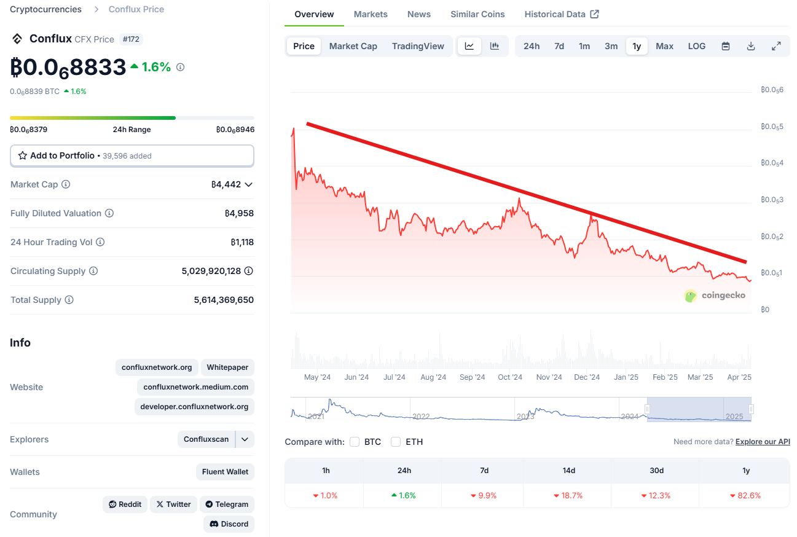Click Fully Diluted Valuation info icon
The image size is (797, 537).
(109, 213)
